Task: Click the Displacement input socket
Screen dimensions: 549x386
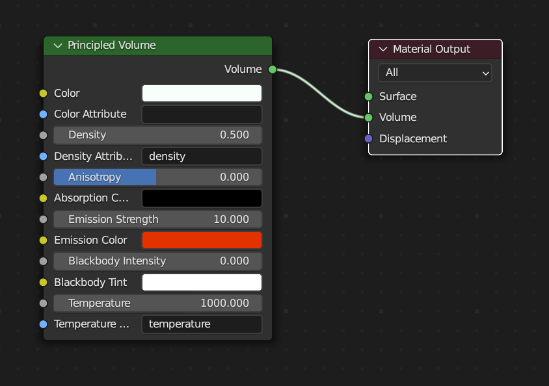Action: tap(368, 138)
